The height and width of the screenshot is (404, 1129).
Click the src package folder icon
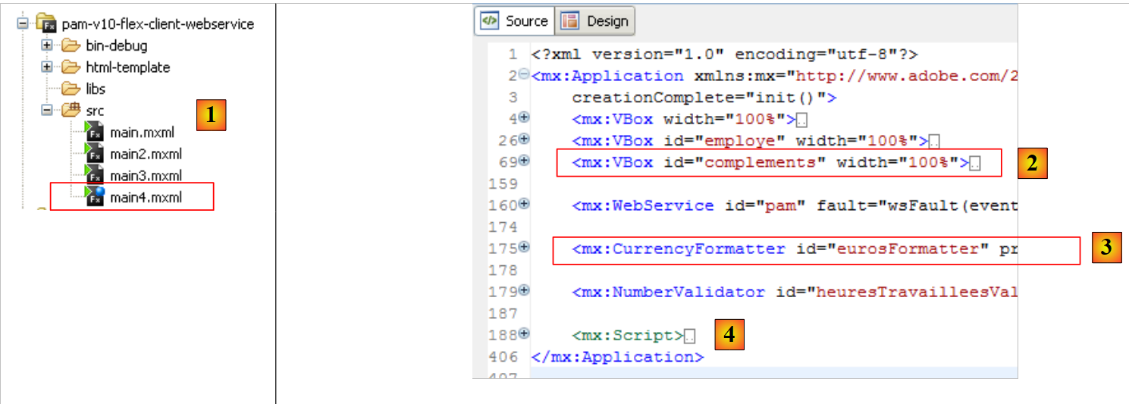(x=71, y=111)
